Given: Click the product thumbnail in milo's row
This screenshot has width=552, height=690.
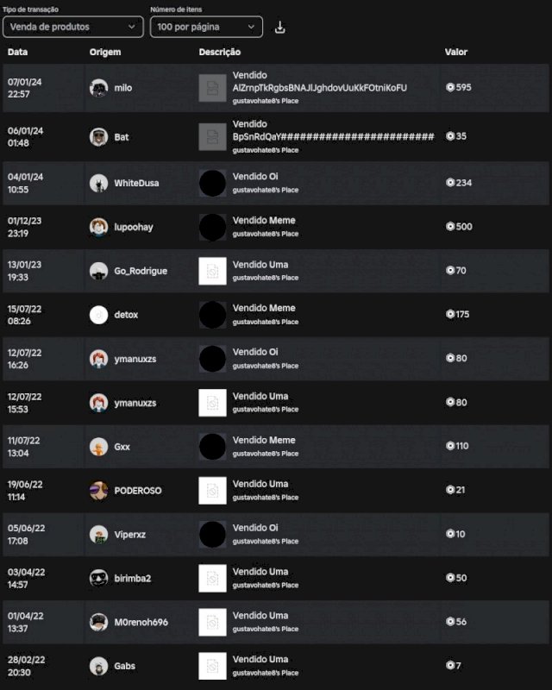Looking at the screenshot, I should pos(212,88).
